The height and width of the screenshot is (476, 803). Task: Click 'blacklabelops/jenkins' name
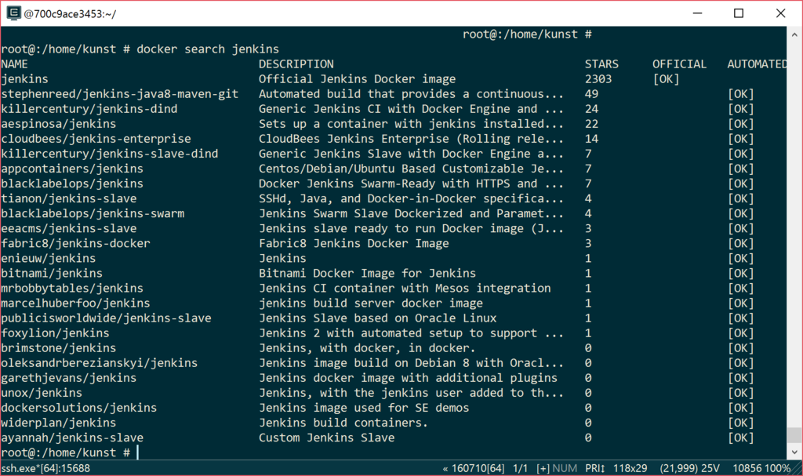coord(72,183)
